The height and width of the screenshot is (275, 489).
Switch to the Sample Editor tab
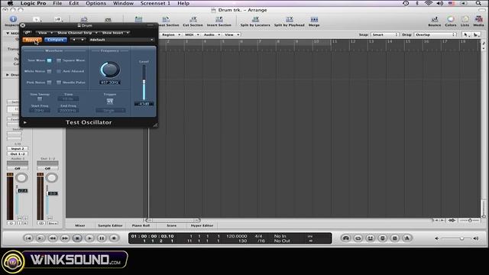click(110, 225)
